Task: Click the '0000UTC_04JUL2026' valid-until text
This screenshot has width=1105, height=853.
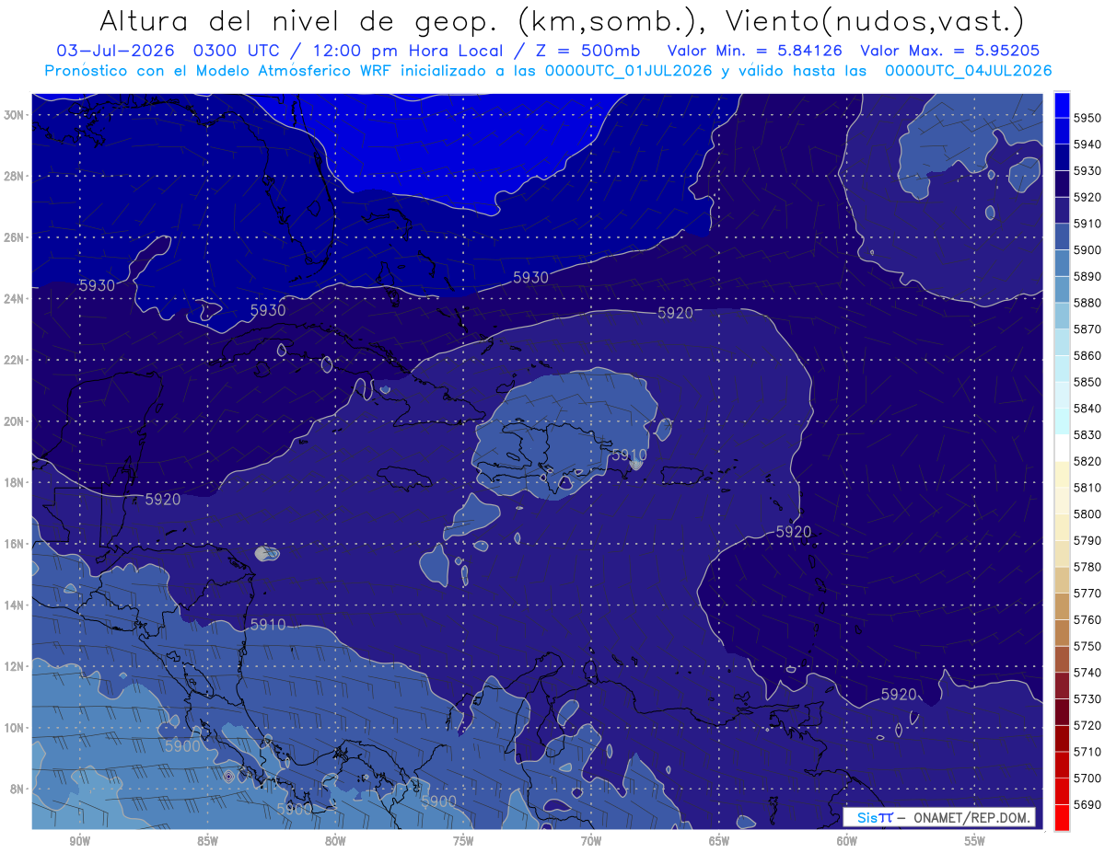Action: [x=968, y=71]
